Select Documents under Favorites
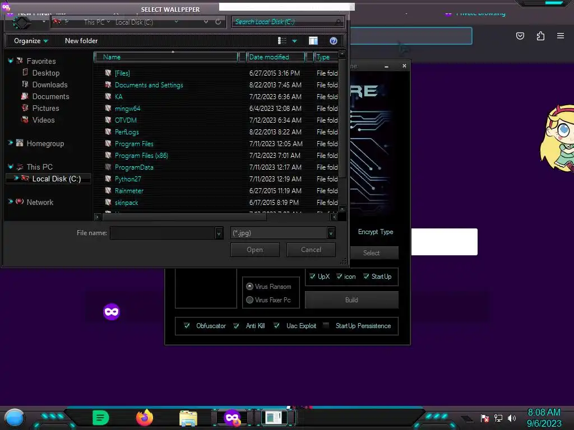This screenshot has width=574, height=430. pyautogui.click(x=50, y=96)
